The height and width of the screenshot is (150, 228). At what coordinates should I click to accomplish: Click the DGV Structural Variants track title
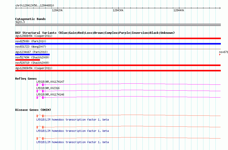[x=95, y=33]
